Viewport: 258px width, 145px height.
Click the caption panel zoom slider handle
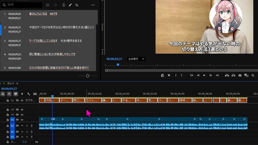coord(88,76)
